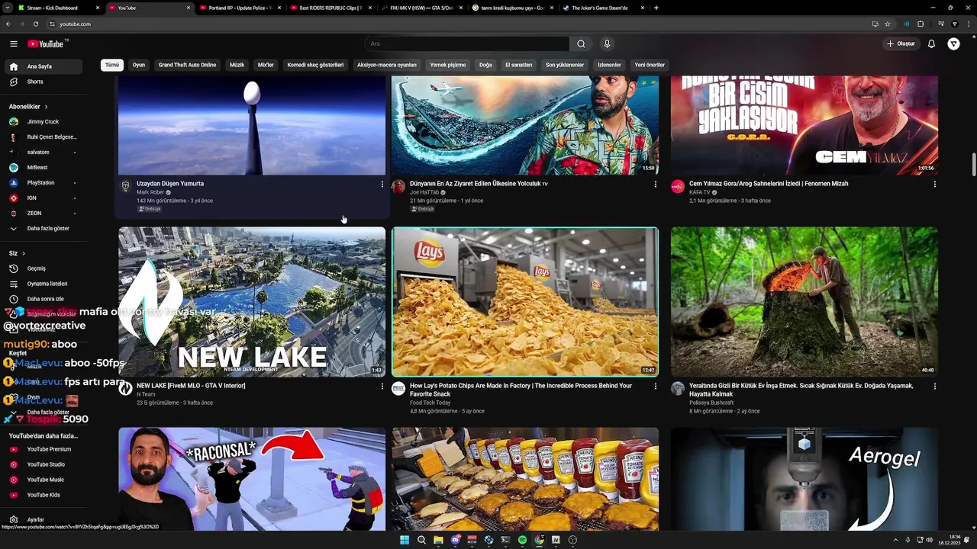Start voice search with microphone icon
Screen dimensions: 977x549
(x=607, y=44)
